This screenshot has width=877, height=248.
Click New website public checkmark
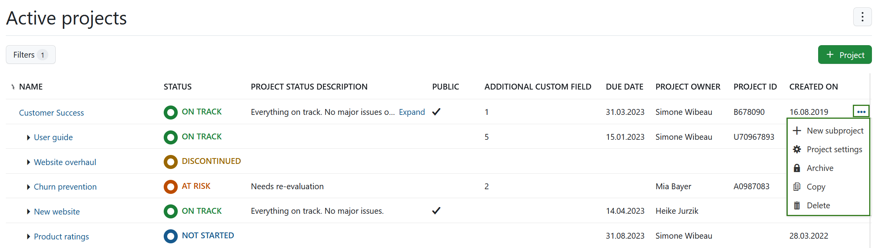436,211
